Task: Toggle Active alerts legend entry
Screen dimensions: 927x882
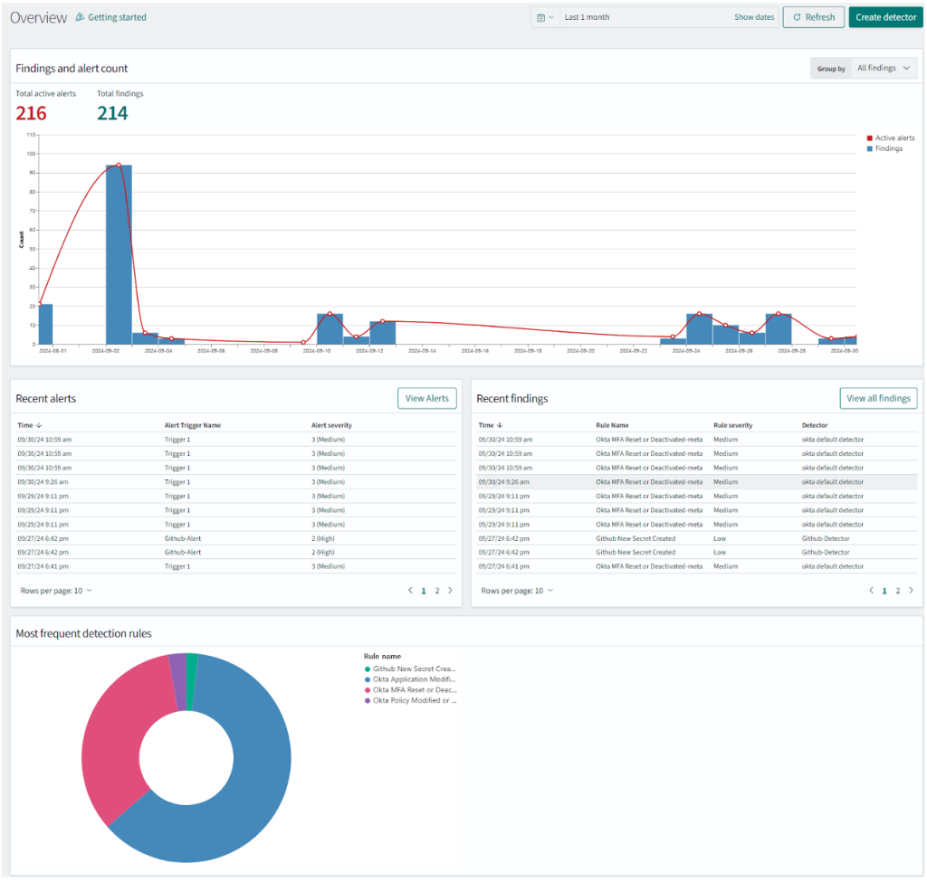Action: tap(891, 138)
